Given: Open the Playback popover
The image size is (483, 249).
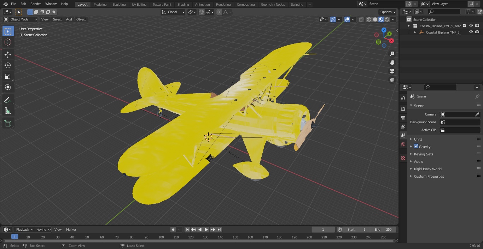Looking at the screenshot, I should pyautogui.click(x=24, y=230).
